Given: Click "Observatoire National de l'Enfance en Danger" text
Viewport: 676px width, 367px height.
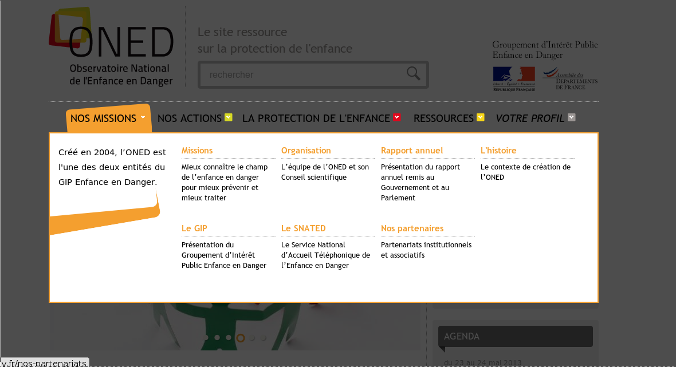Looking at the screenshot, I should click(121, 74).
